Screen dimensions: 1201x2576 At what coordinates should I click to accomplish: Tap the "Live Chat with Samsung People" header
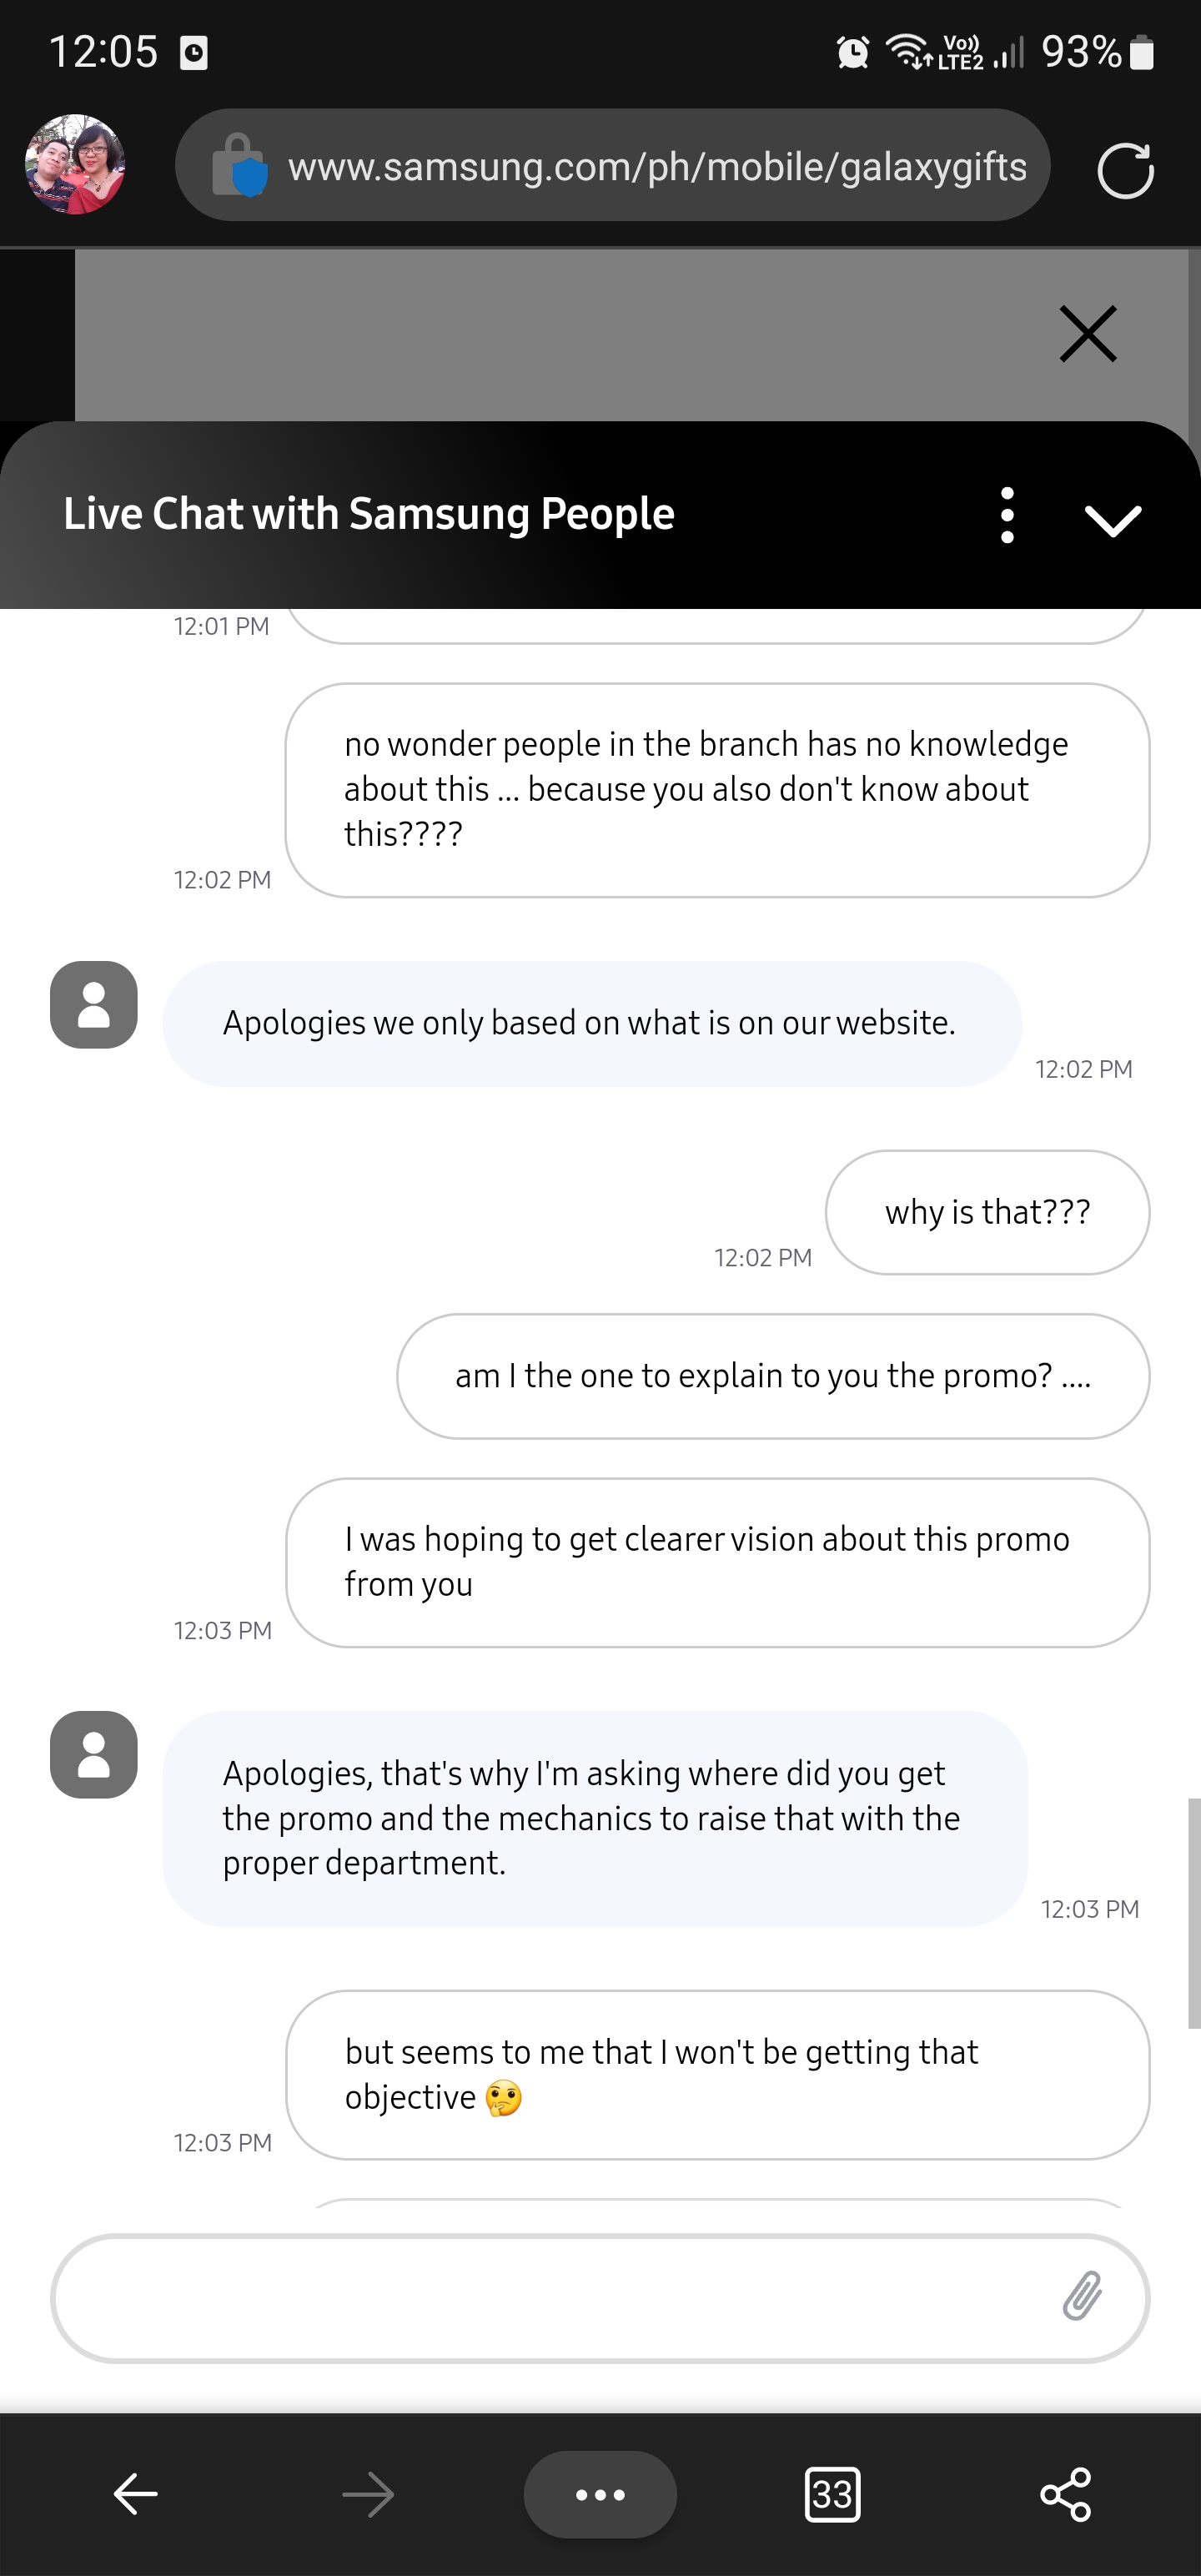(369, 514)
